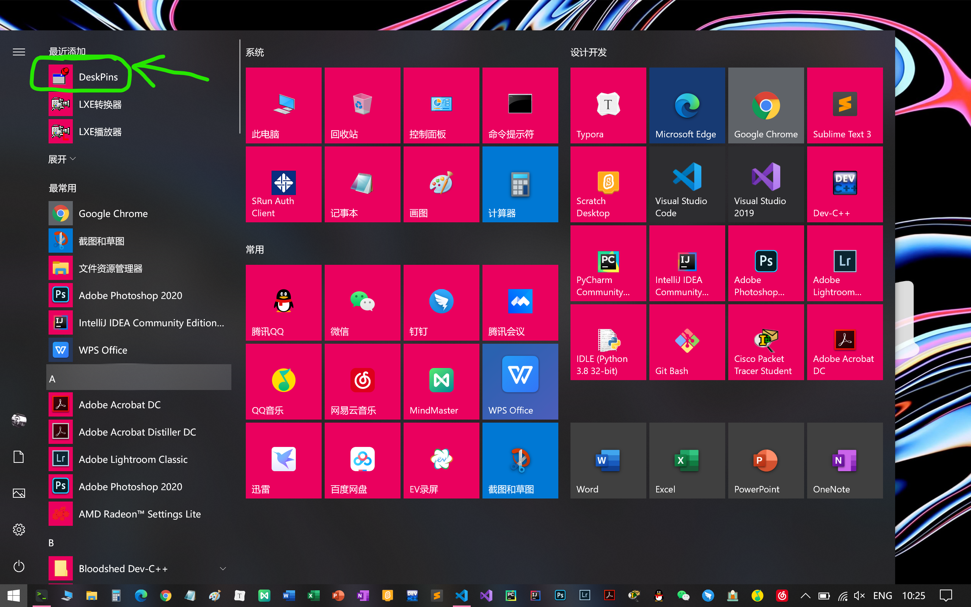Click the app list scrollbar
The image size is (971, 607).
[x=240, y=86]
